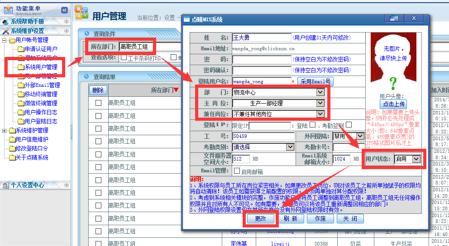Click the 点击上传 avatar upload button
The width and height of the screenshot is (449, 246).
click(x=393, y=104)
